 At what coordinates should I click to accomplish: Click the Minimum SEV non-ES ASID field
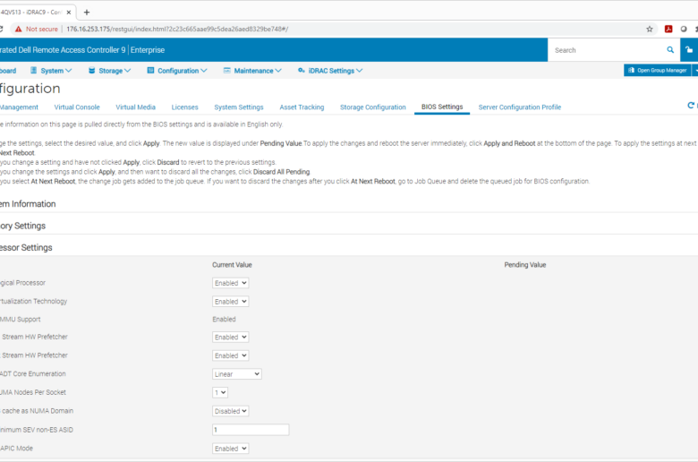[x=251, y=430]
